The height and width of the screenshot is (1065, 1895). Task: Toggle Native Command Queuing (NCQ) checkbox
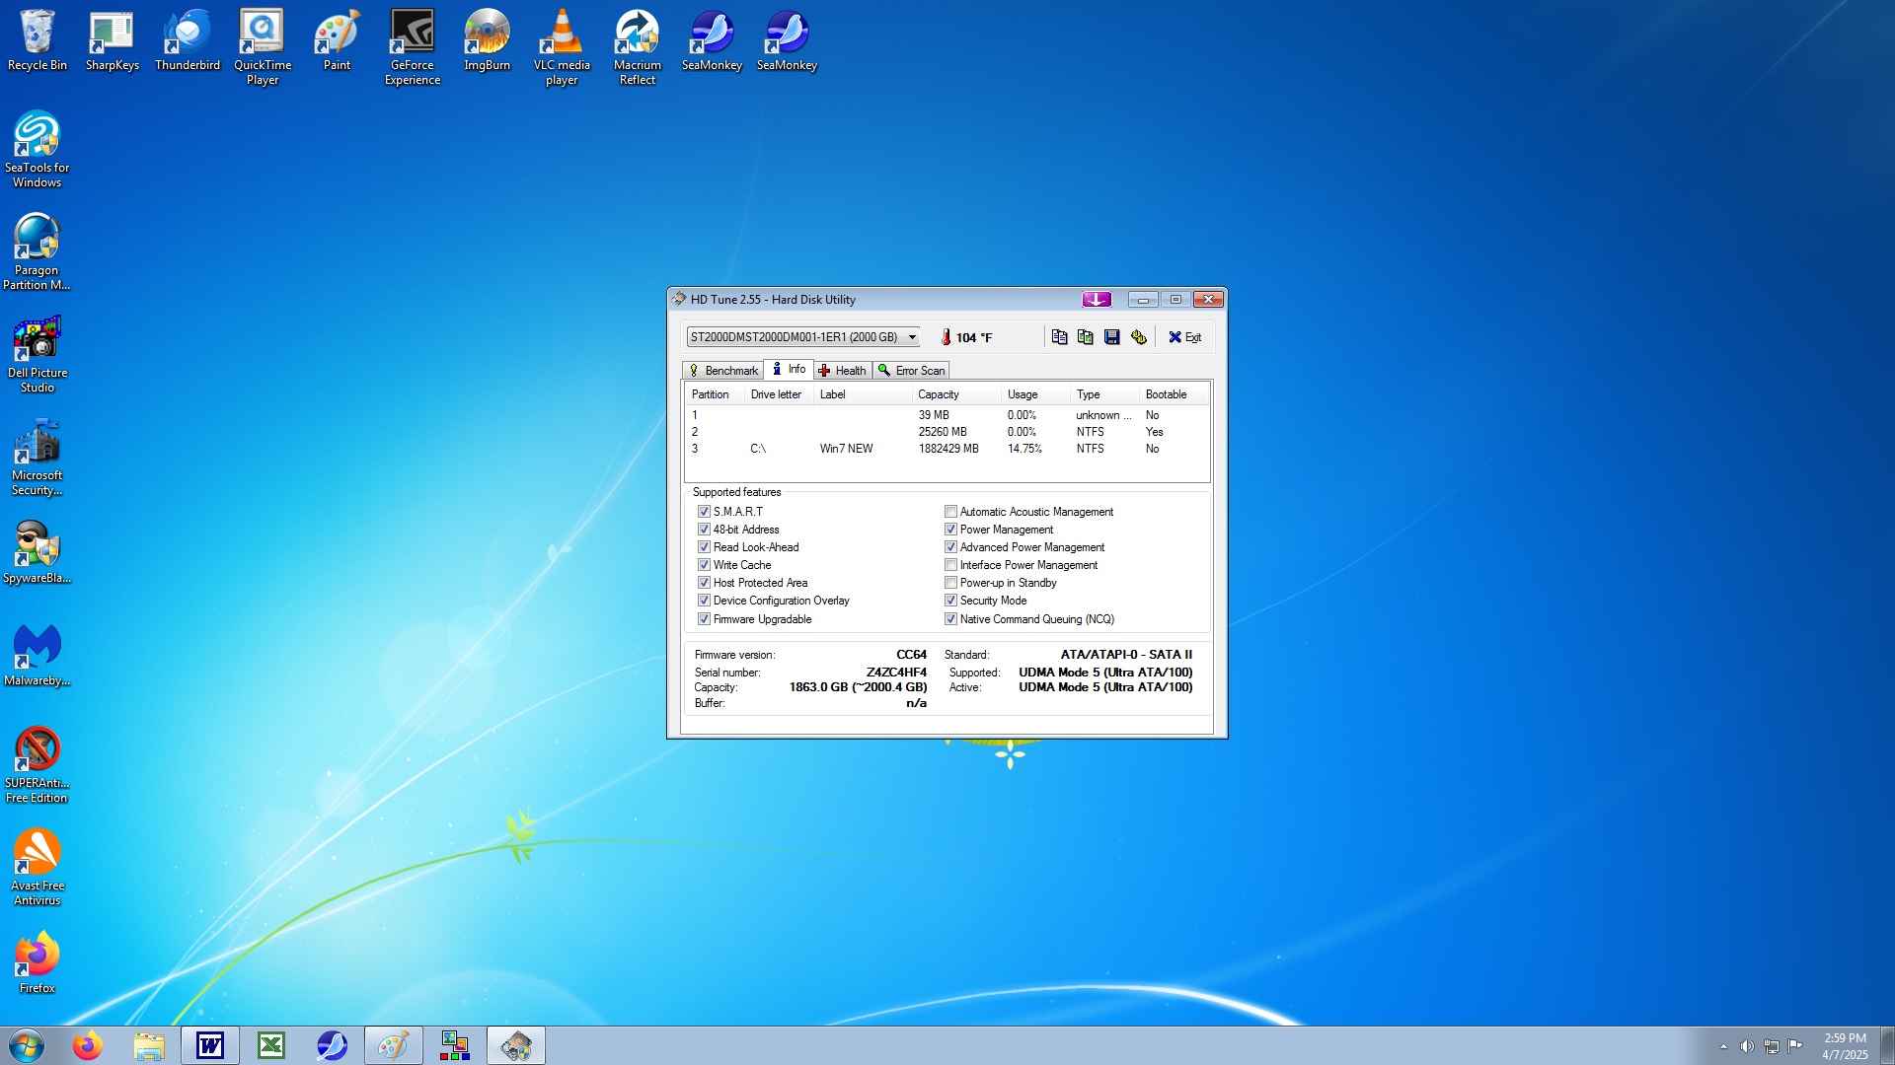[950, 619]
